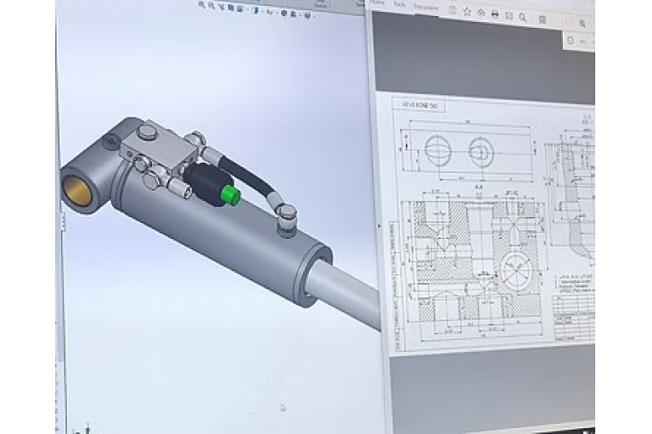Click the email envelope icon in PDF toolbar
This screenshot has height=434, width=652.
coord(509,15)
